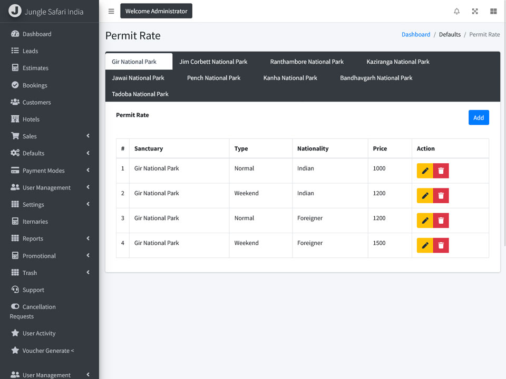Edit row 2 Weekend Indian permit rate
Viewport: 506px width, 379px height.
pos(425,195)
